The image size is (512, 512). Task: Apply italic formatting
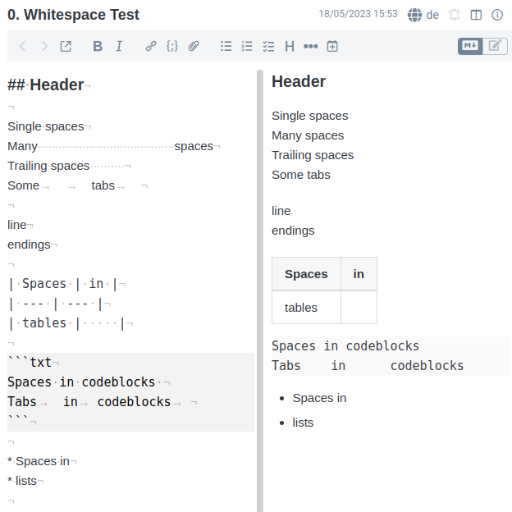[x=119, y=46]
